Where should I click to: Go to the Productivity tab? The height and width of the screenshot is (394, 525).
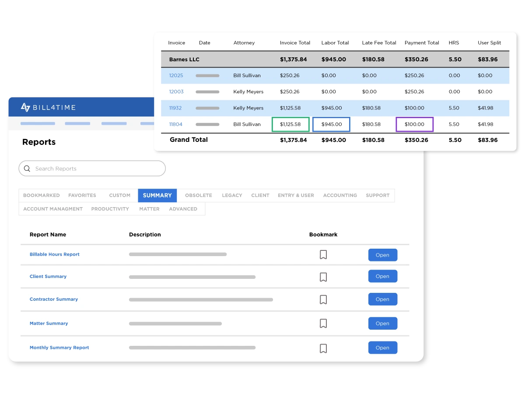[110, 209]
